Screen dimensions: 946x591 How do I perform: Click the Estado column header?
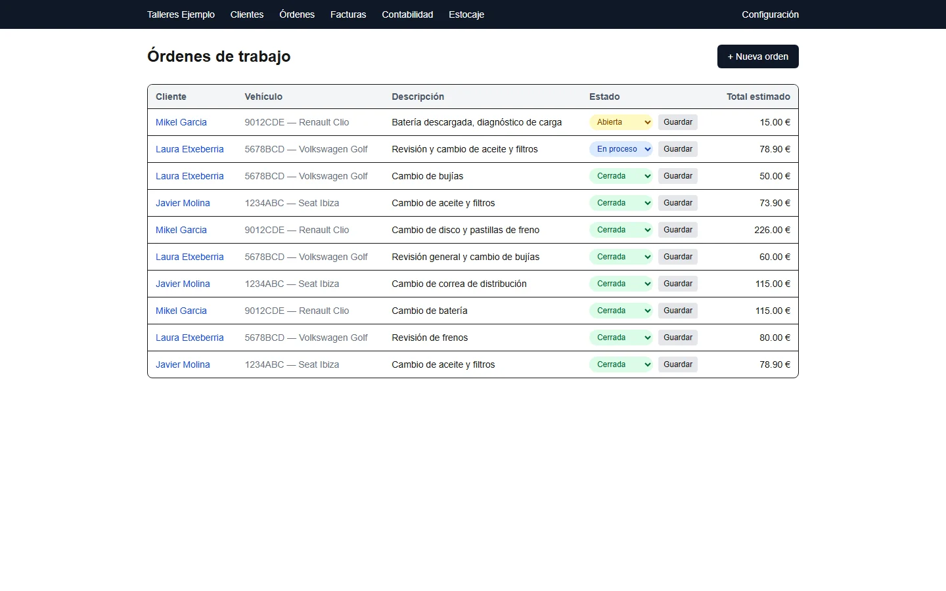pyautogui.click(x=604, y=97)
